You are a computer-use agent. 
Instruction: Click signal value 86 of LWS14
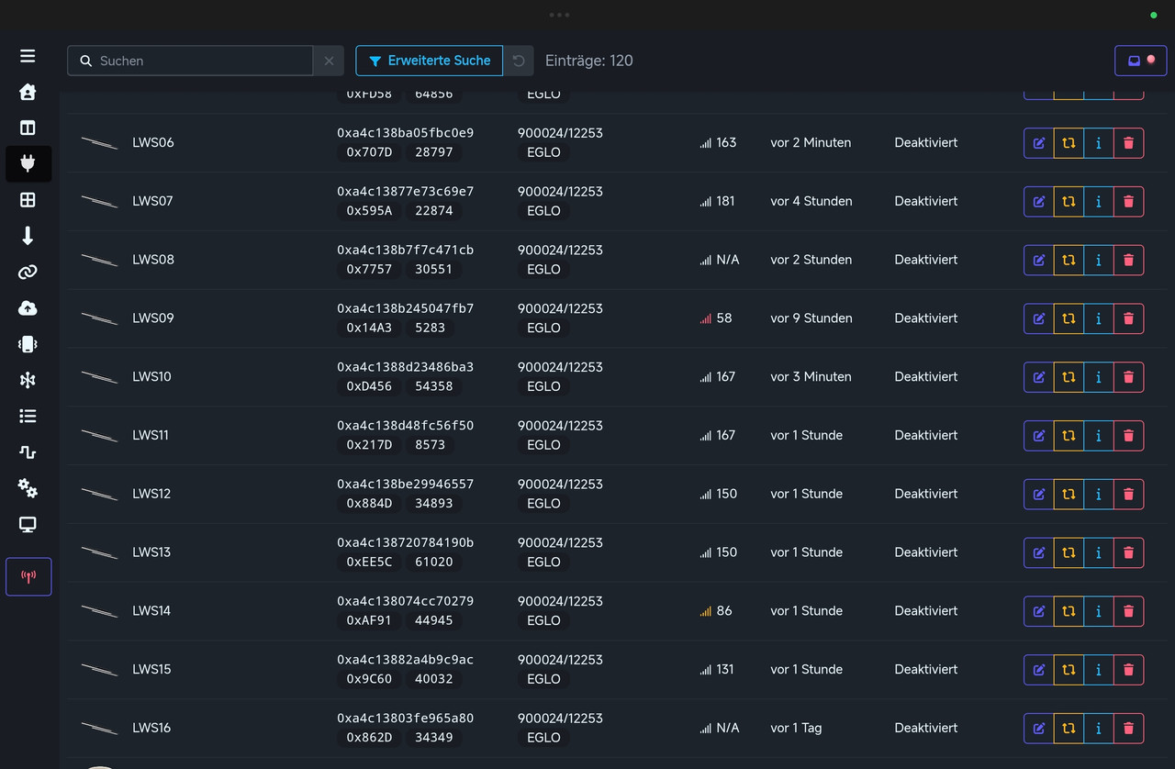[724, 611]
